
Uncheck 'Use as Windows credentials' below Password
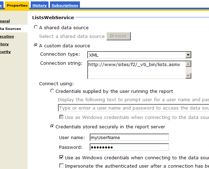click(x=61, y=158)
